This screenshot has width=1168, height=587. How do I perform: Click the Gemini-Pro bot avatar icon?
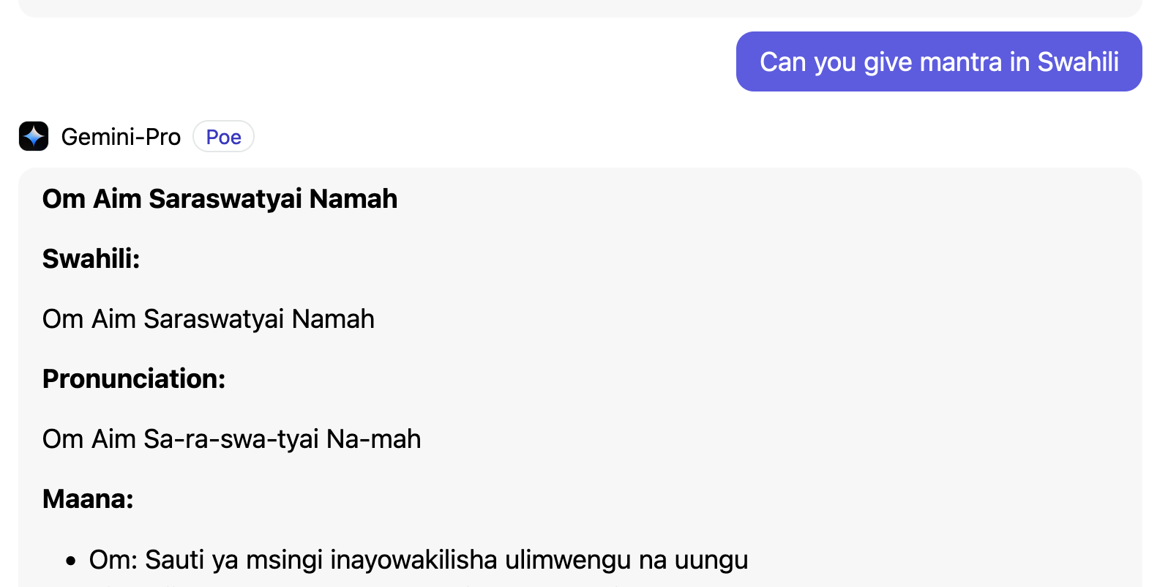(x=34, y=137)
